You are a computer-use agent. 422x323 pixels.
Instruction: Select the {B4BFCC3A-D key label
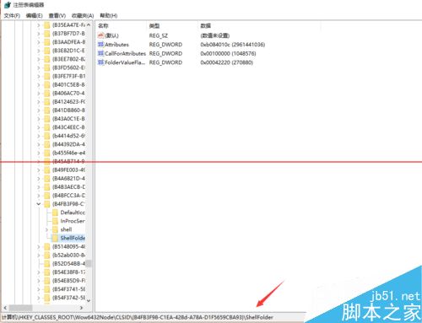pos(68,196)
